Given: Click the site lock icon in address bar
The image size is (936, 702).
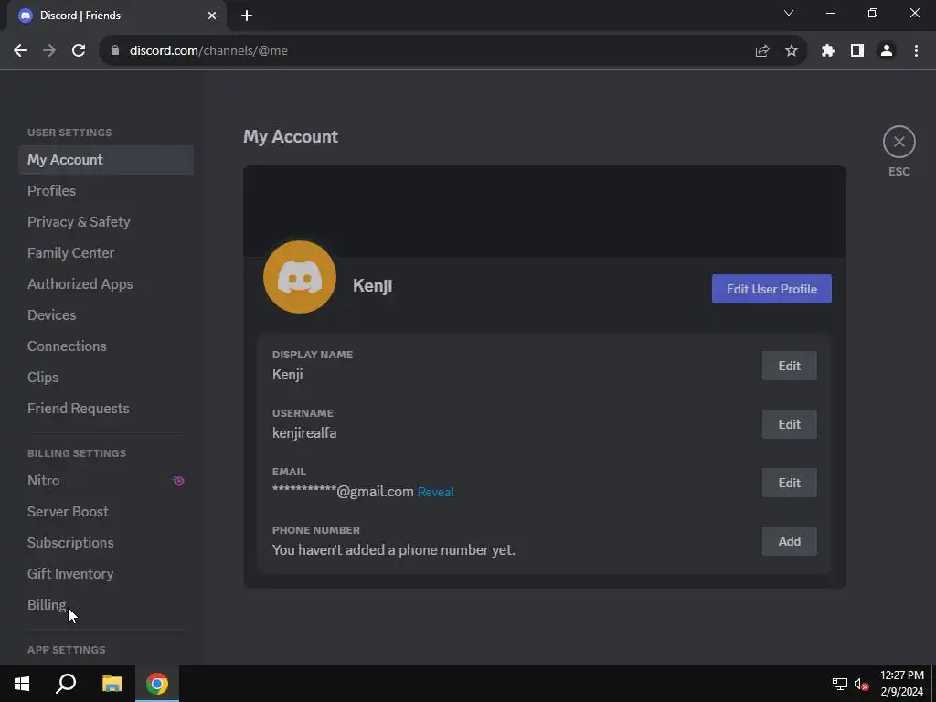Looking at the screenshot, I should pyautogui.click(x=115, y=51).
